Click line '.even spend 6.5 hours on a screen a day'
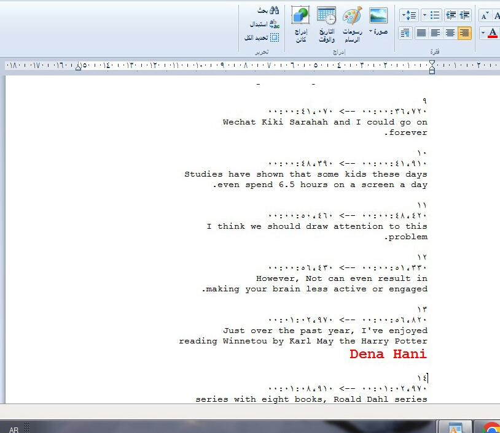 tap(320, 185)
